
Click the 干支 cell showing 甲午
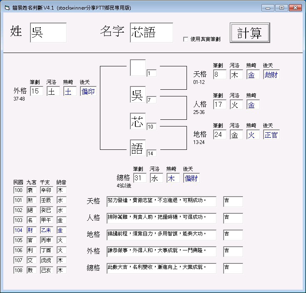pos(47,220)
